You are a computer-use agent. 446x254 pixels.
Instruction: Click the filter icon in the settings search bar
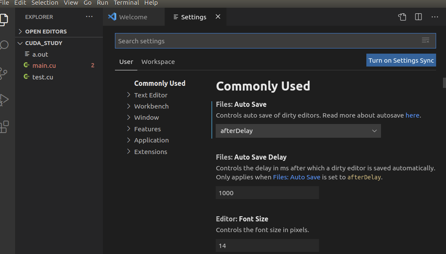(x=425, y=40)
